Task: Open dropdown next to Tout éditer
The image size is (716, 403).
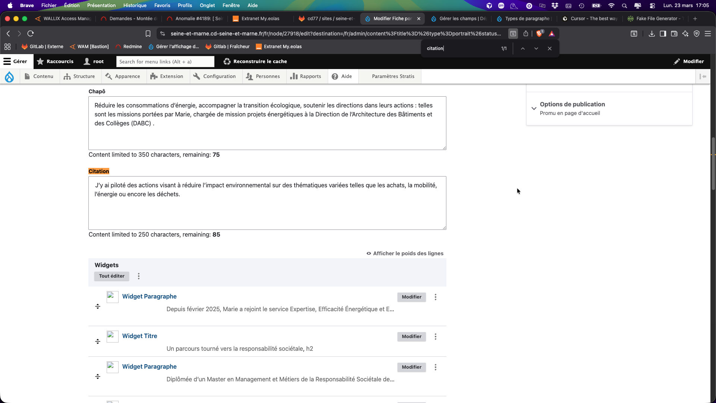Action: [x=139, y=276]
